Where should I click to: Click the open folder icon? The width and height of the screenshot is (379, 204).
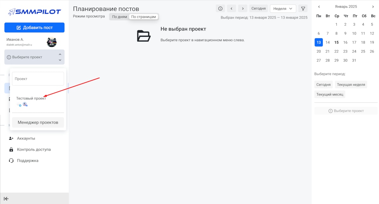coord(144,36)
